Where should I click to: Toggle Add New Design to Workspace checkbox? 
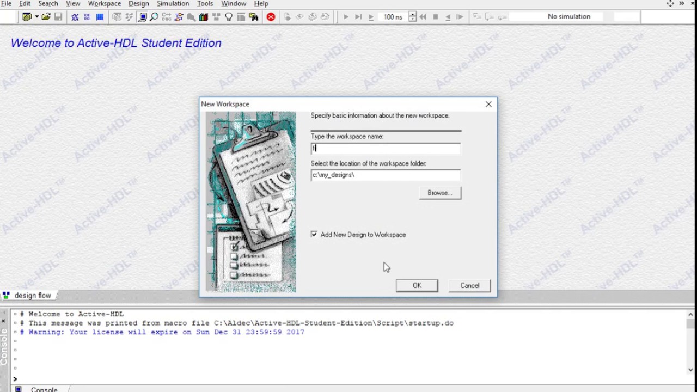[x=314, y=234]
